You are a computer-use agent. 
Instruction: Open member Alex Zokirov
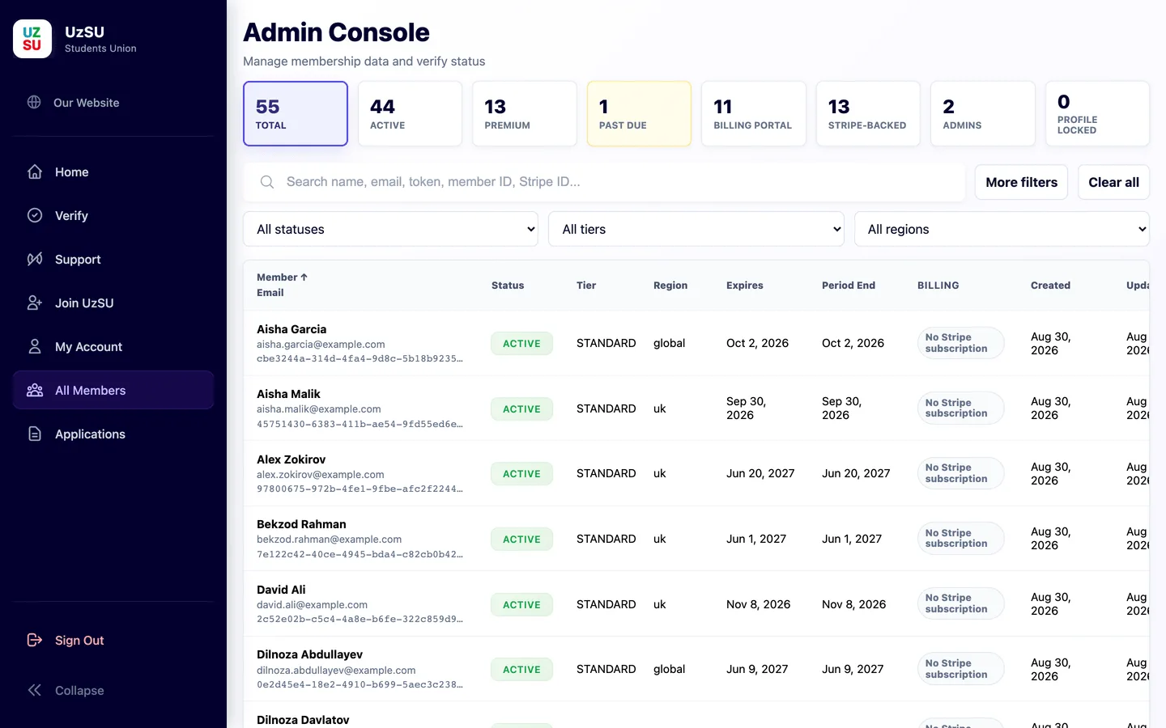pos(291,459)
